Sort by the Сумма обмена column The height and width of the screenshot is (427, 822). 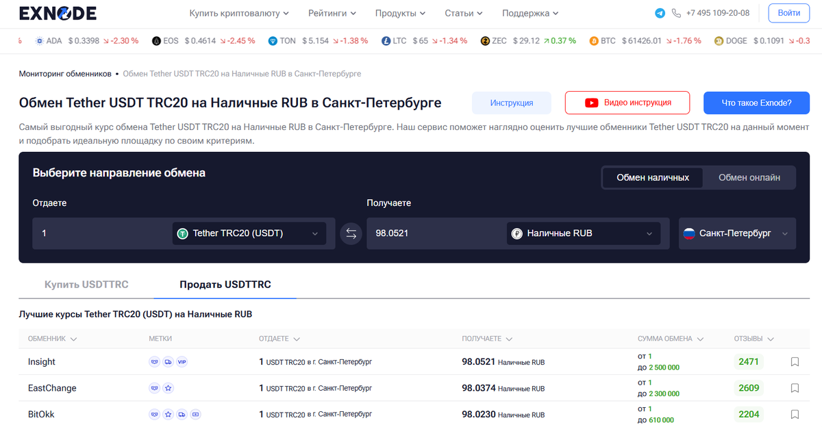(x=670, y=339)
